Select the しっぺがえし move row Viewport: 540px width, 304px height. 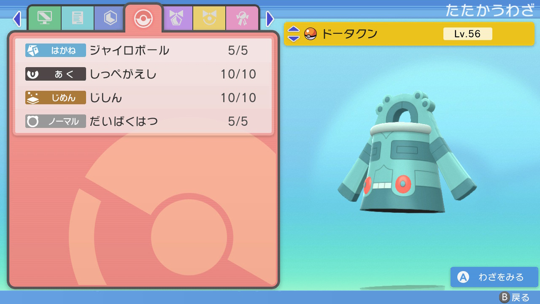tap(143, 74)
